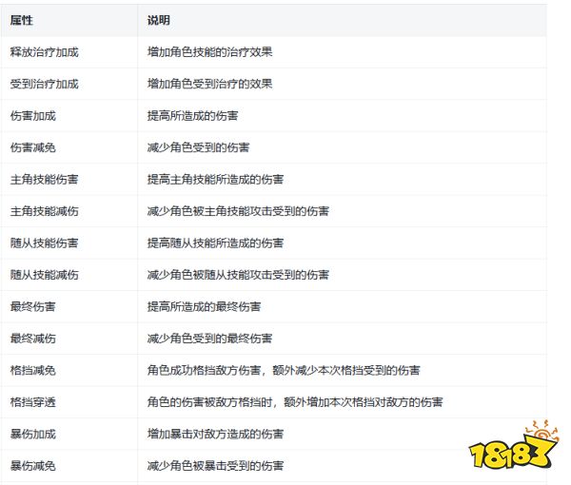Select the 随从技能伤害 row label
571x485 pixels.
[x=44, y=243]
